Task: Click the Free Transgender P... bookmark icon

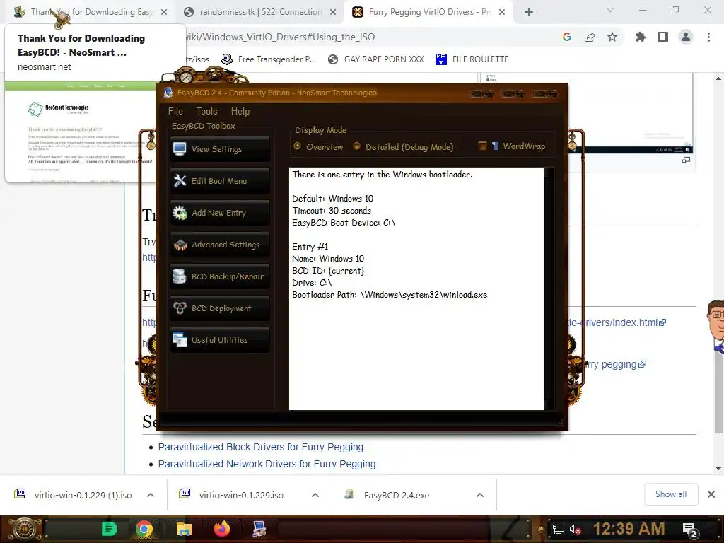Action: 227,59
